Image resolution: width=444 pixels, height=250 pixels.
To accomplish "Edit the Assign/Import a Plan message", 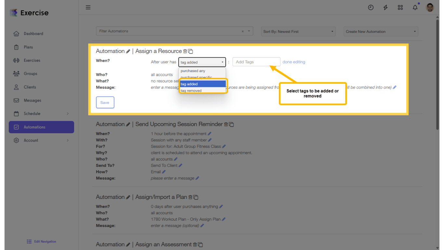I will tap(202, 225).
